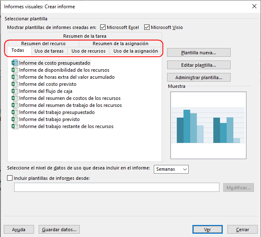This screenshot has width=261, height=237.
Task: Open the Resumen del recurso tab
Action: point(43,44)
